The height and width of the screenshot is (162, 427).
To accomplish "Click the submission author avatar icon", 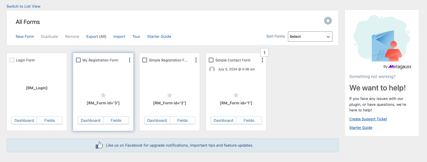I will pyautogui.click(x=212, y=69).
